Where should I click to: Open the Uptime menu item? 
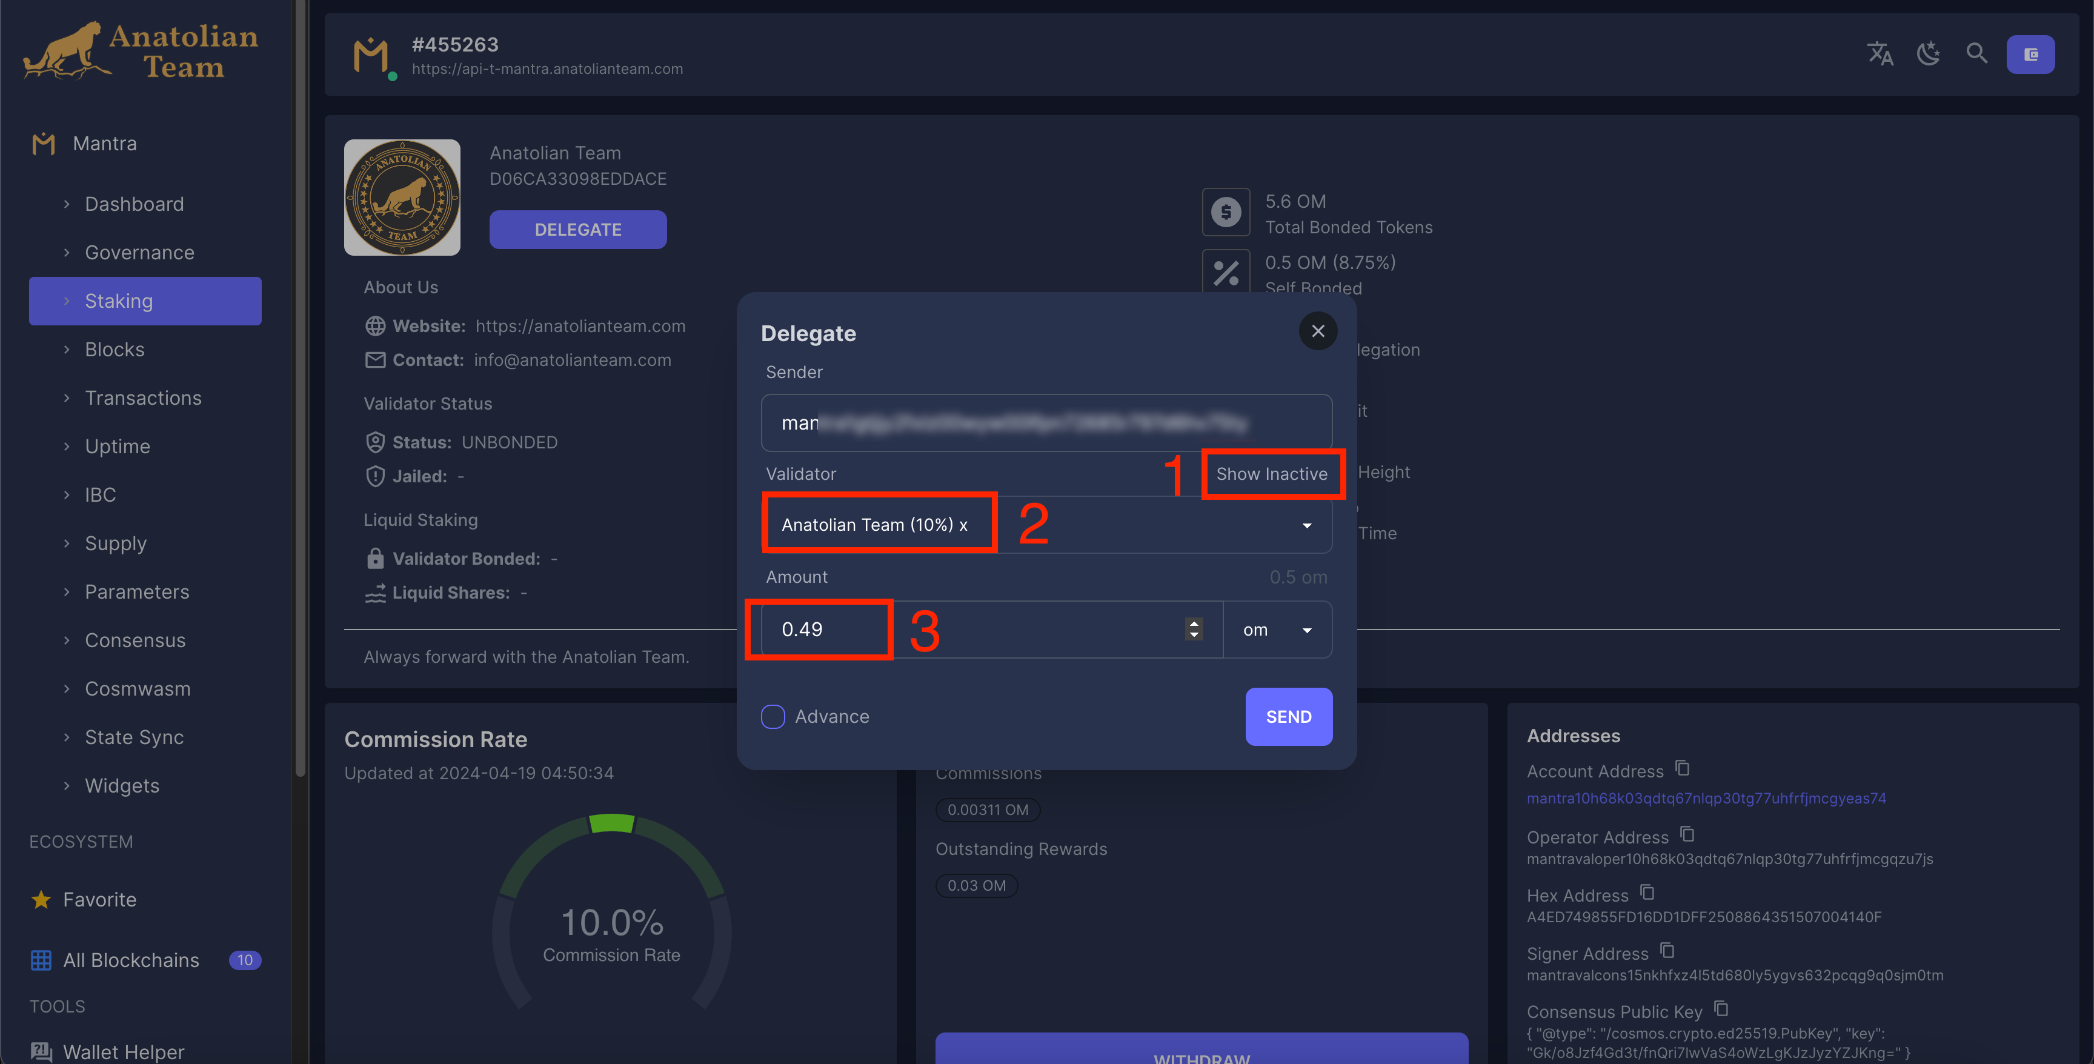[x=145, y=446]
